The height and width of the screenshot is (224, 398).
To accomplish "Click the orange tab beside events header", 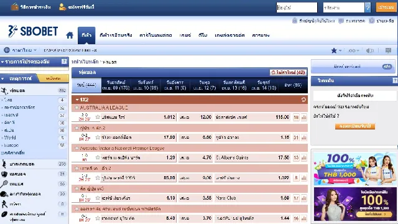I will pyautogui.click(x=54, y=78).
